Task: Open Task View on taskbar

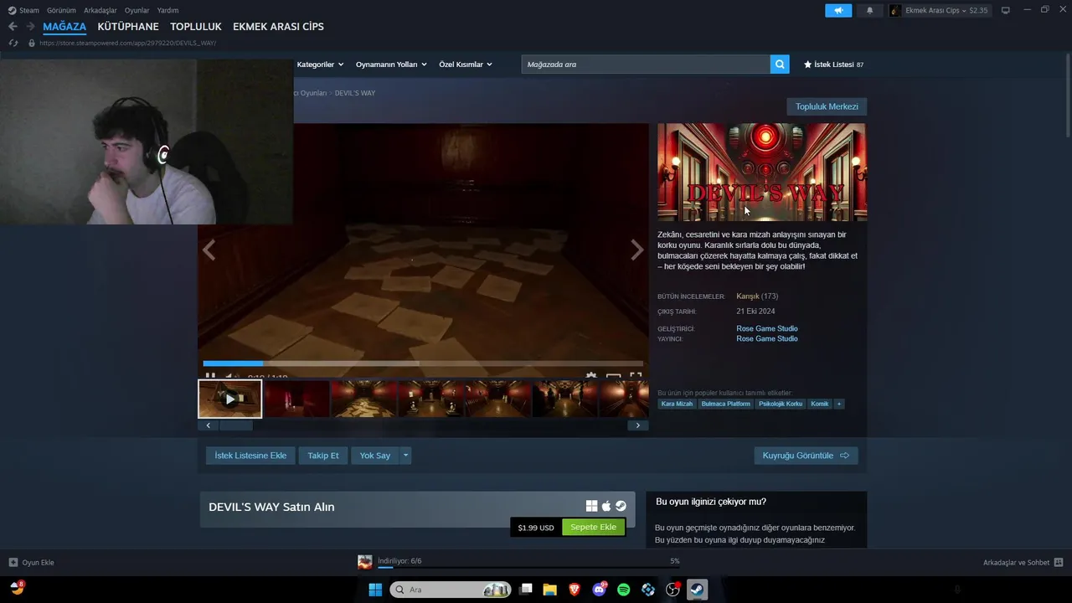Action: tap(526, 590)
